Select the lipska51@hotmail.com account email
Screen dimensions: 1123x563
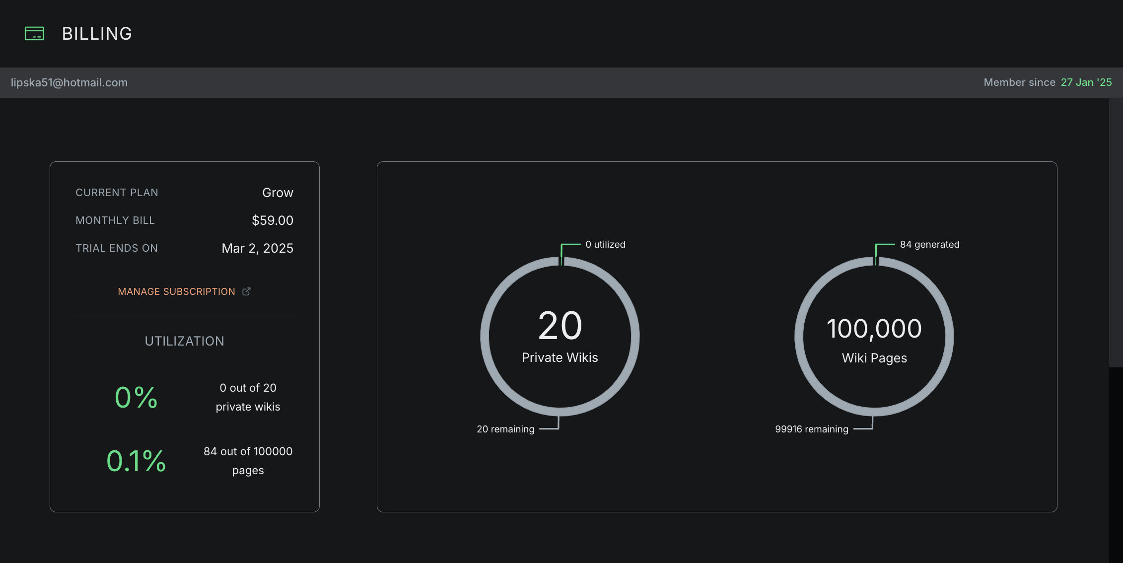point(69,82)
